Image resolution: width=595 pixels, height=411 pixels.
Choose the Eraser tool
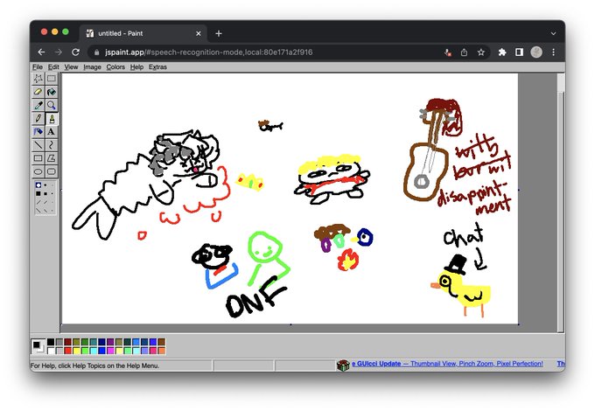click(38, 92)
